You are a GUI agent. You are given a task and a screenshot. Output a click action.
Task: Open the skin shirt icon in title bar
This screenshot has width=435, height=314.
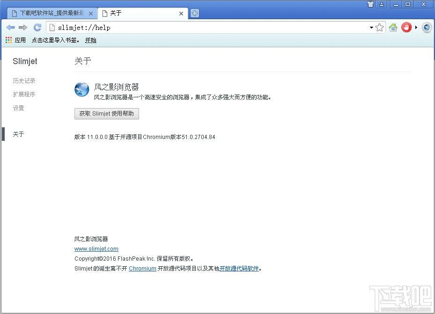(x=370, y=4)
